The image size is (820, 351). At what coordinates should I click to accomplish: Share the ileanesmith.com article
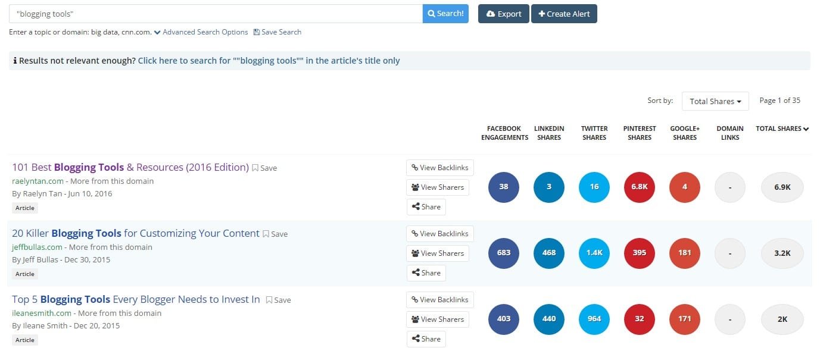[x=426, y=339]
